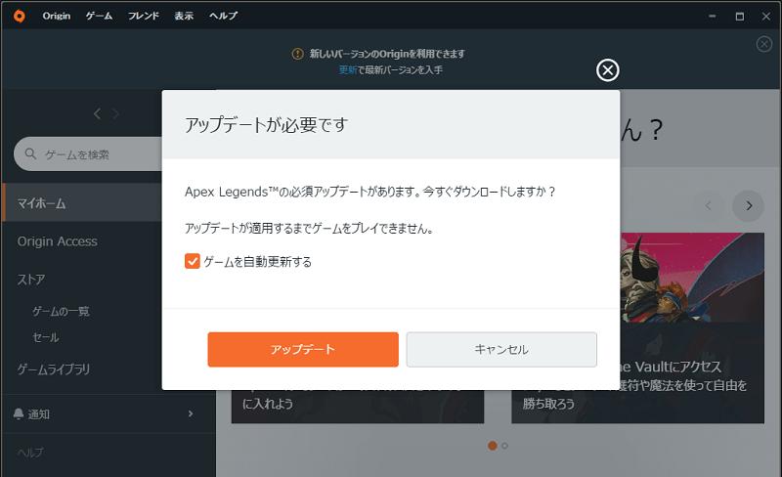Click the 更新 link in the banner

[x=348, y=69]
